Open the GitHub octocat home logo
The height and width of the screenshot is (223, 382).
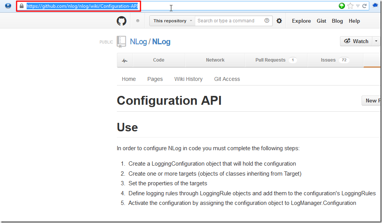(122, 21)
